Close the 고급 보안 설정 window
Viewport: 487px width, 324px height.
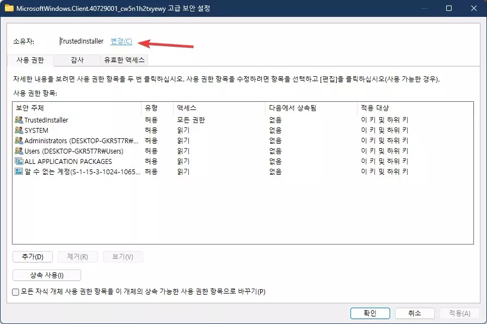coord(473,8)
